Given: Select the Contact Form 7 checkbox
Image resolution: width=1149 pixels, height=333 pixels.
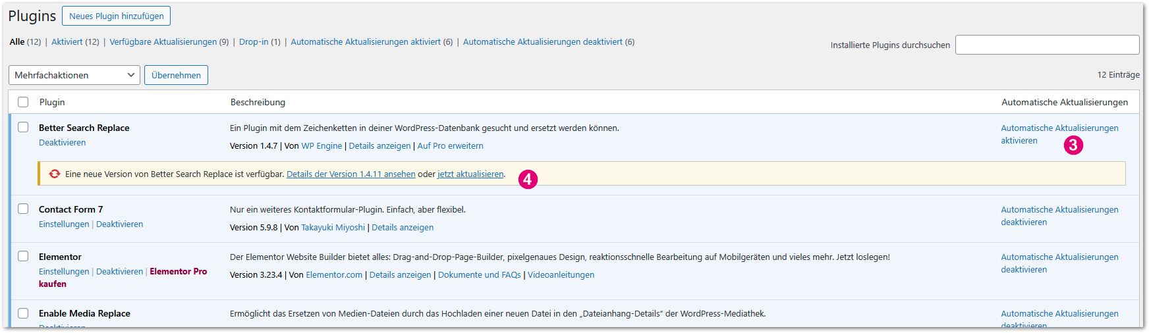Looking at the screenshot, I should point(23,209).
